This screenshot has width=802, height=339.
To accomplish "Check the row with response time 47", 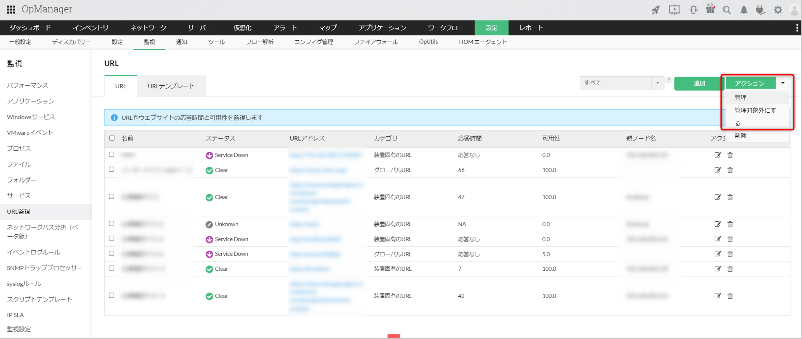I will [x=112, y=196].
